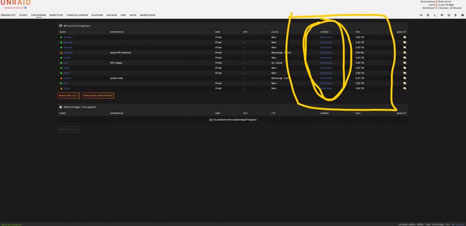Image resolution: width=466 pixels, height=226 pixels.
Task: Click the green status dot beside Musik
Action: [x=61, y=68]
